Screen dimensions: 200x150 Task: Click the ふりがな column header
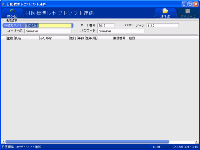[x=55, y=38]
